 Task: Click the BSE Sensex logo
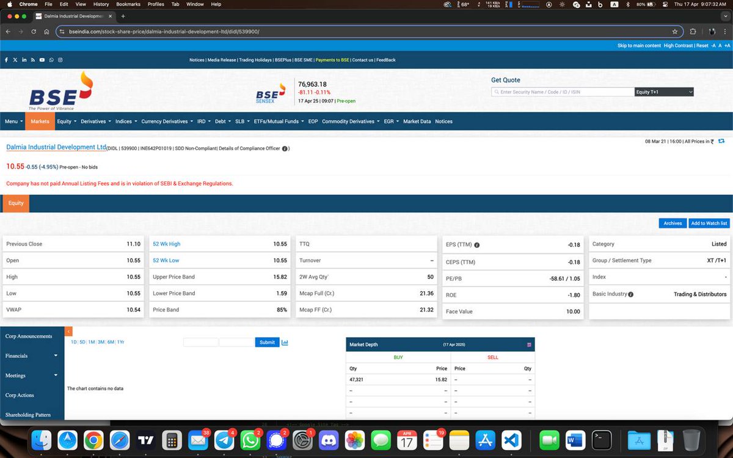tap(271, 93)
